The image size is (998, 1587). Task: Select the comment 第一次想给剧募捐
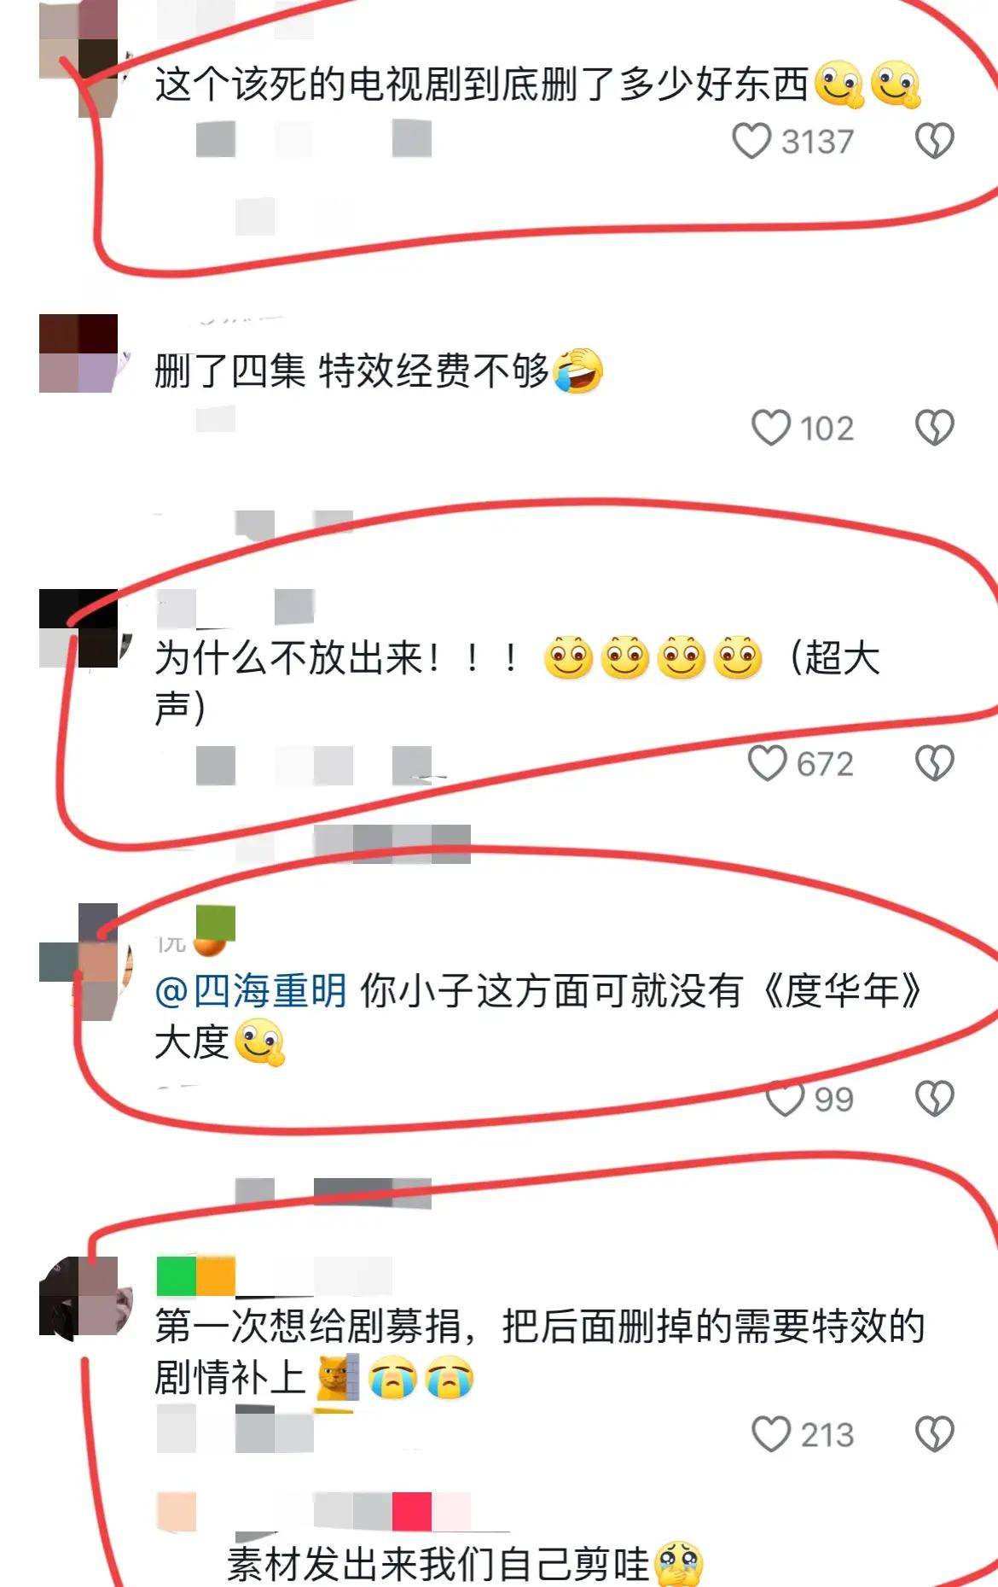click(x=539, y=1352)
